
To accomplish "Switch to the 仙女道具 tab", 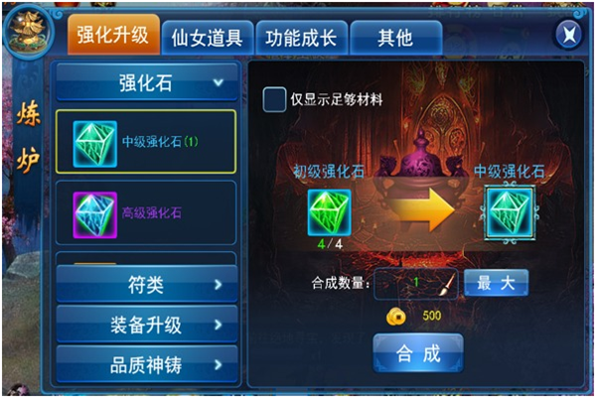I will click(208, 38).
